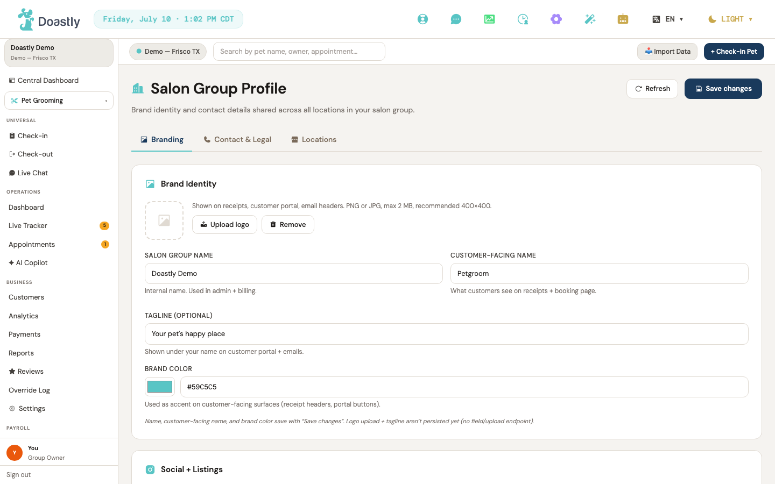The width and height of the screenshot is (775, 484).
Task: Open Appointments in sidebar
Action: [x=59, y=245]
